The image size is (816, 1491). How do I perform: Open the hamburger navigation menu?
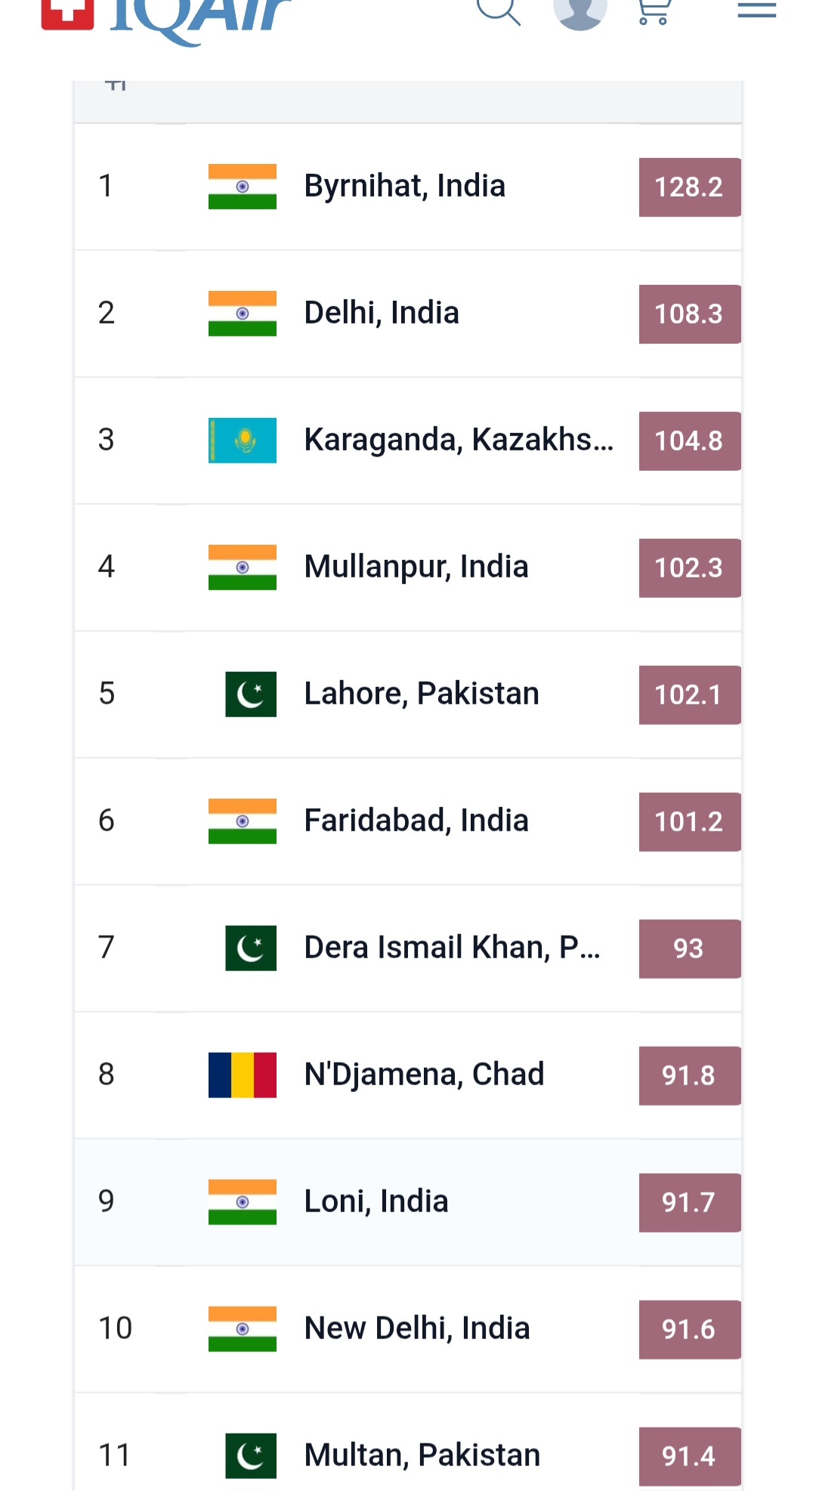pos(756,10)
